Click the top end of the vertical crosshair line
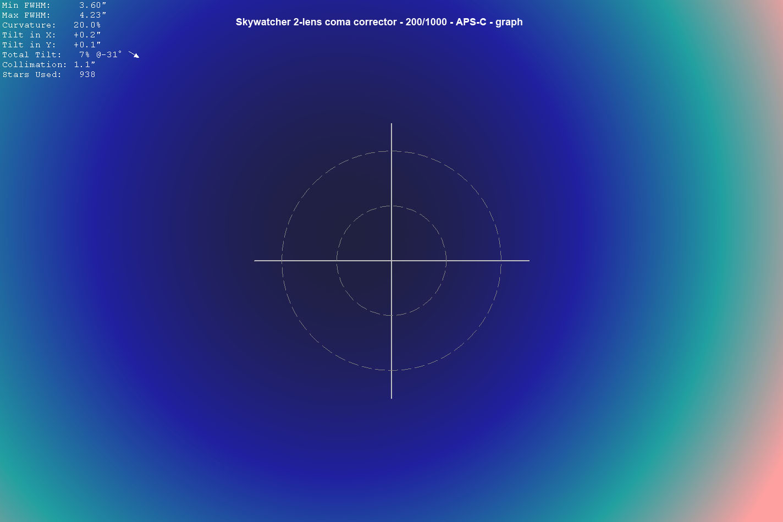Image resolution: width=783 pixels, height=522 pixels. point(392,124)
